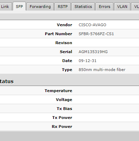
Task: Click the Temperature row label
Action: pyautogui.click(x=58, y=91)
